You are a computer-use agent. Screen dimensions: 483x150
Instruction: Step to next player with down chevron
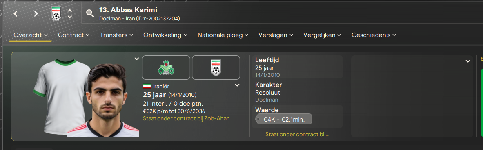[70, 17]
